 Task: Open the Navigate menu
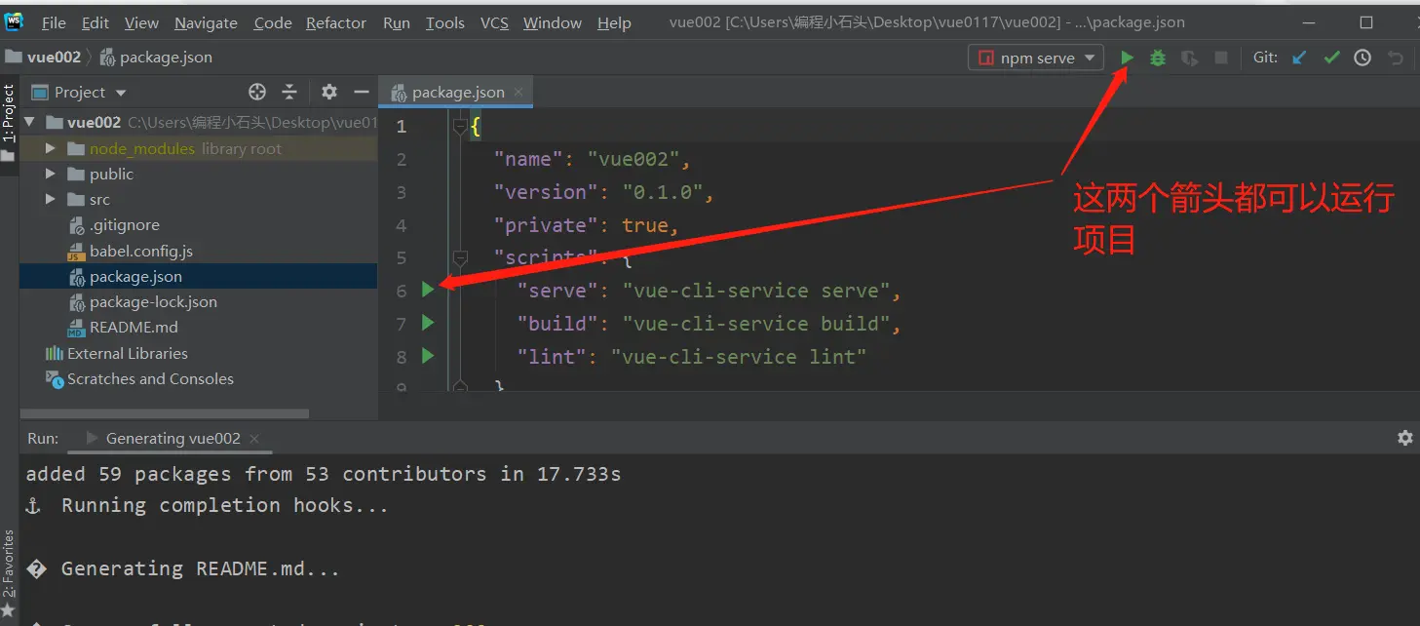click(206, 22)
